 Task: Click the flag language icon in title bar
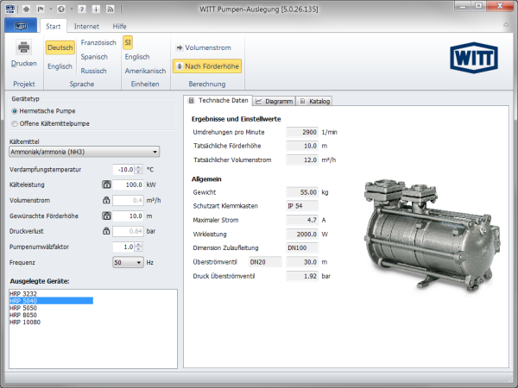(x=41, y=9)
